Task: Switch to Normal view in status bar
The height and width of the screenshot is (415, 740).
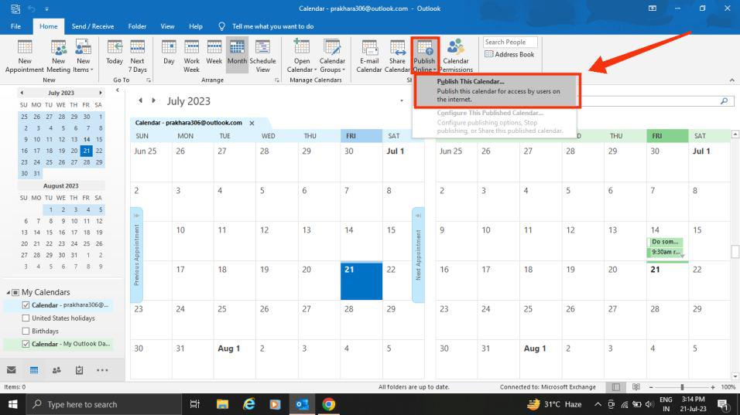Action: (x=616, y=387)
